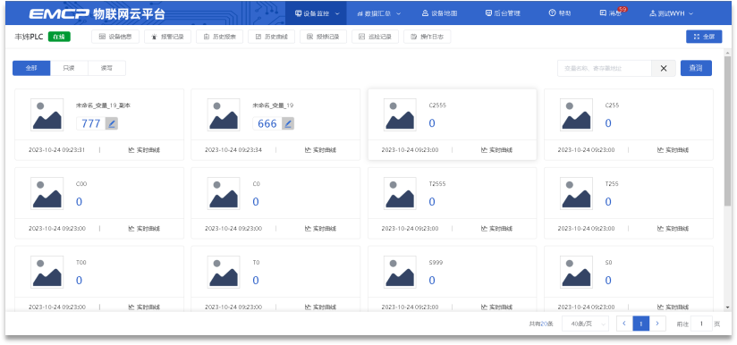Open the 设备信息 device info button
The image size is (737, 345).
pyautogui.click(x=115, y=37)
